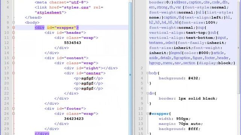The height and width of the screenshot is (135, 241).
Task: Click the left pane vertical scrollbar thumb
Action: [130, 69]
